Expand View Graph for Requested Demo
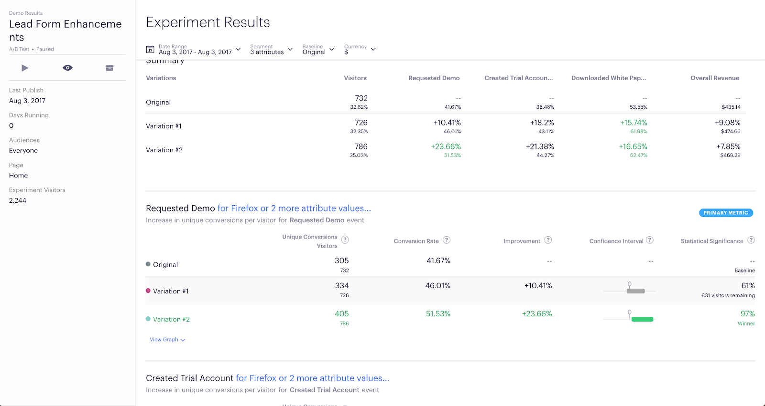The height and width of the screenshot is (406, 765). click(167, 340)
